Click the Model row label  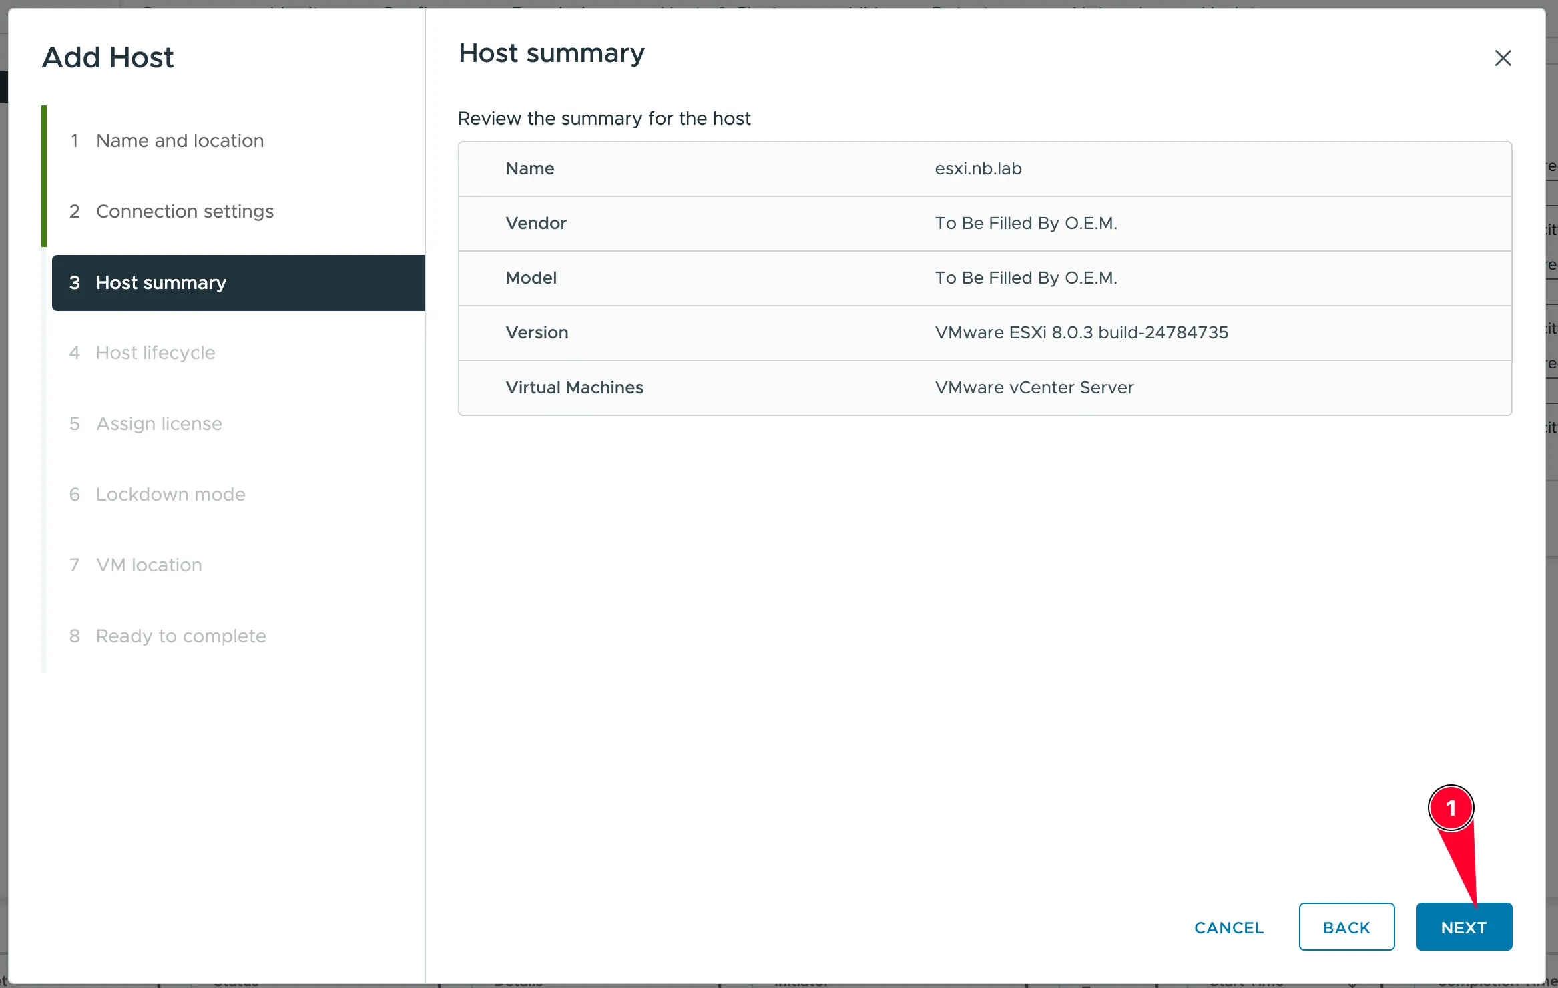pyautogui.click(x=531, y=278)
